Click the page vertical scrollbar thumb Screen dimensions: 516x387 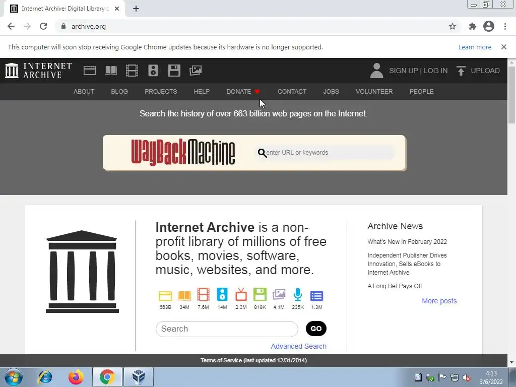(512, 95)
